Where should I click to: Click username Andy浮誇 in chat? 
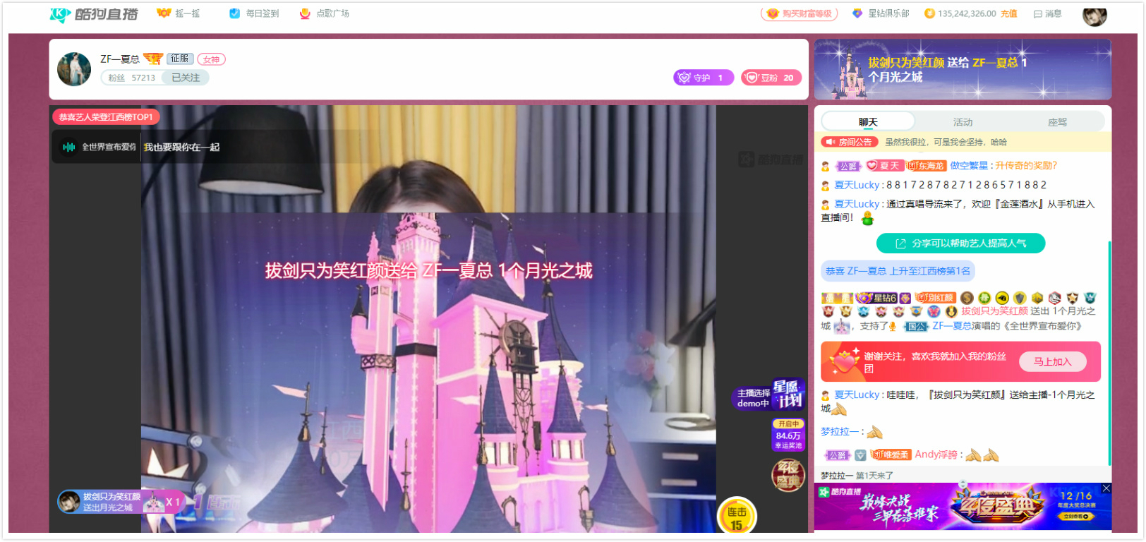tap(936, 454)
